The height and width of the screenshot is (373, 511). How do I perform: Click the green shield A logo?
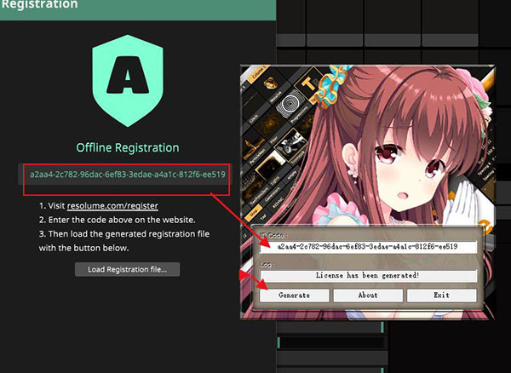128,80
